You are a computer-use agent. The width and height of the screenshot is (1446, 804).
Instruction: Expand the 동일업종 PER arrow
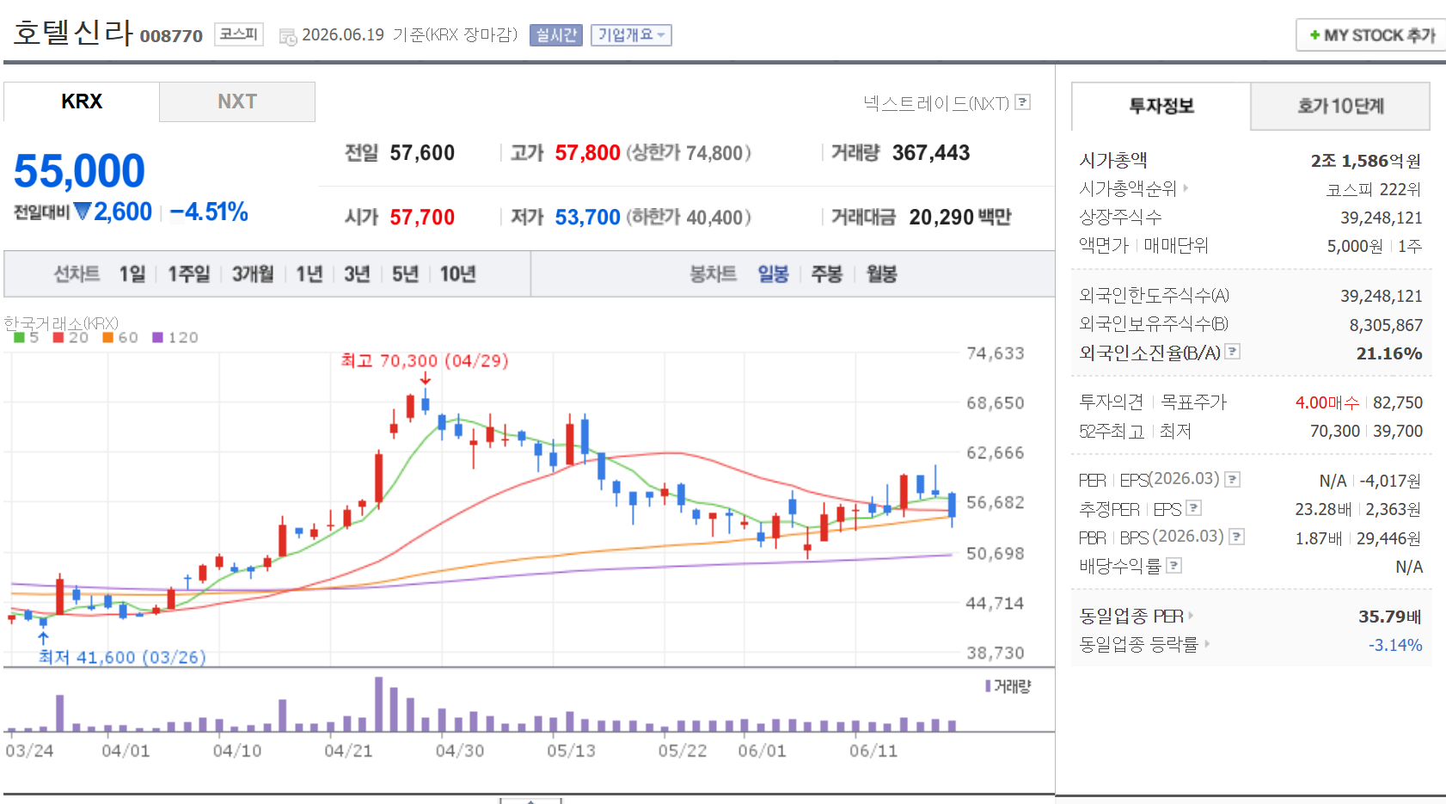[x=1191, y=616]
